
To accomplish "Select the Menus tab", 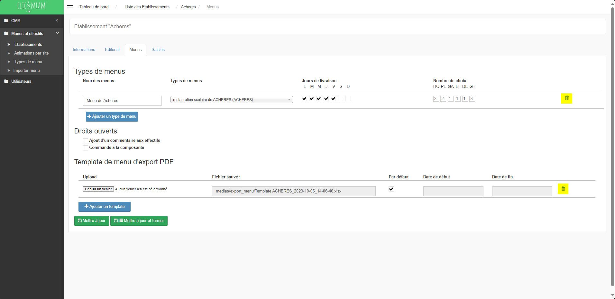I will (x=135, y=50).
